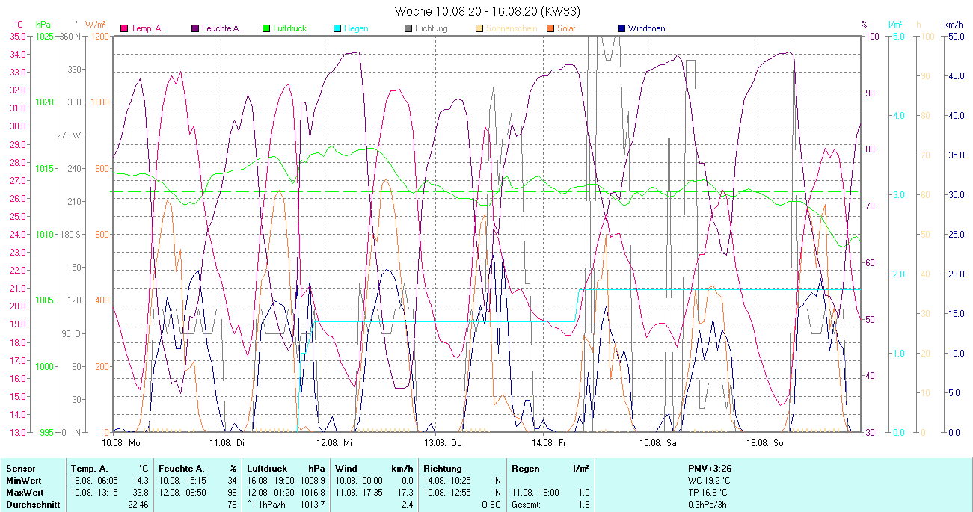Click the 'Solar' legend label

coord(567,28)
